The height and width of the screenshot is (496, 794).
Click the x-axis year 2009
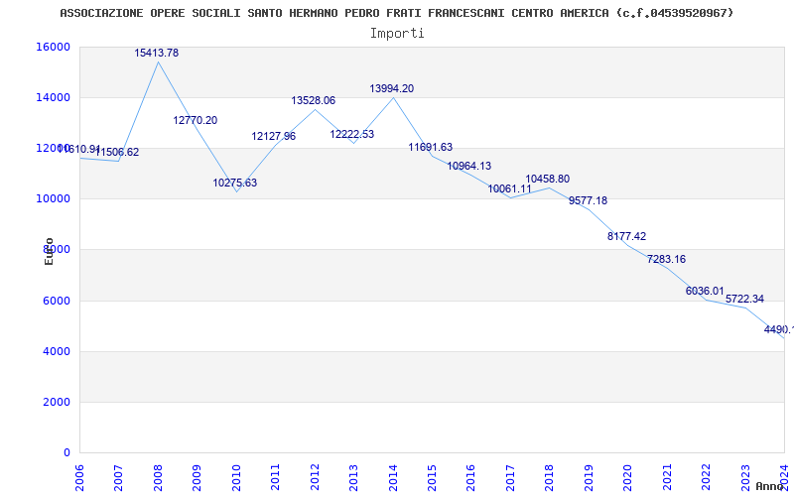(x=197, y=476)
